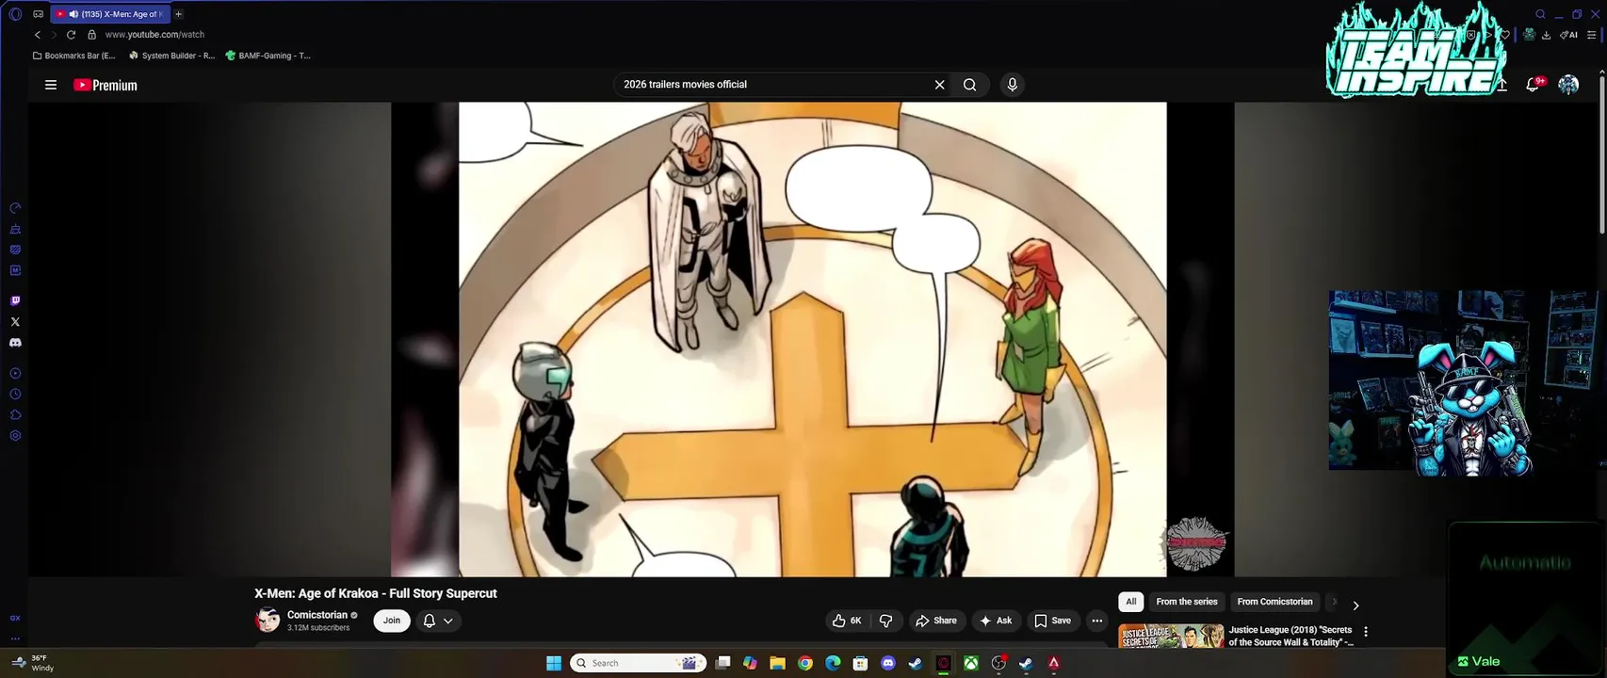Click the video player to pause
This screenshot has width=1607, height=678.
pyautogui.click(x=812, y=339)
